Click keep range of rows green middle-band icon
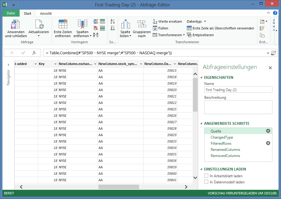Image resolution: width=281 pixels, height=199 pixels. pos(102,28)
